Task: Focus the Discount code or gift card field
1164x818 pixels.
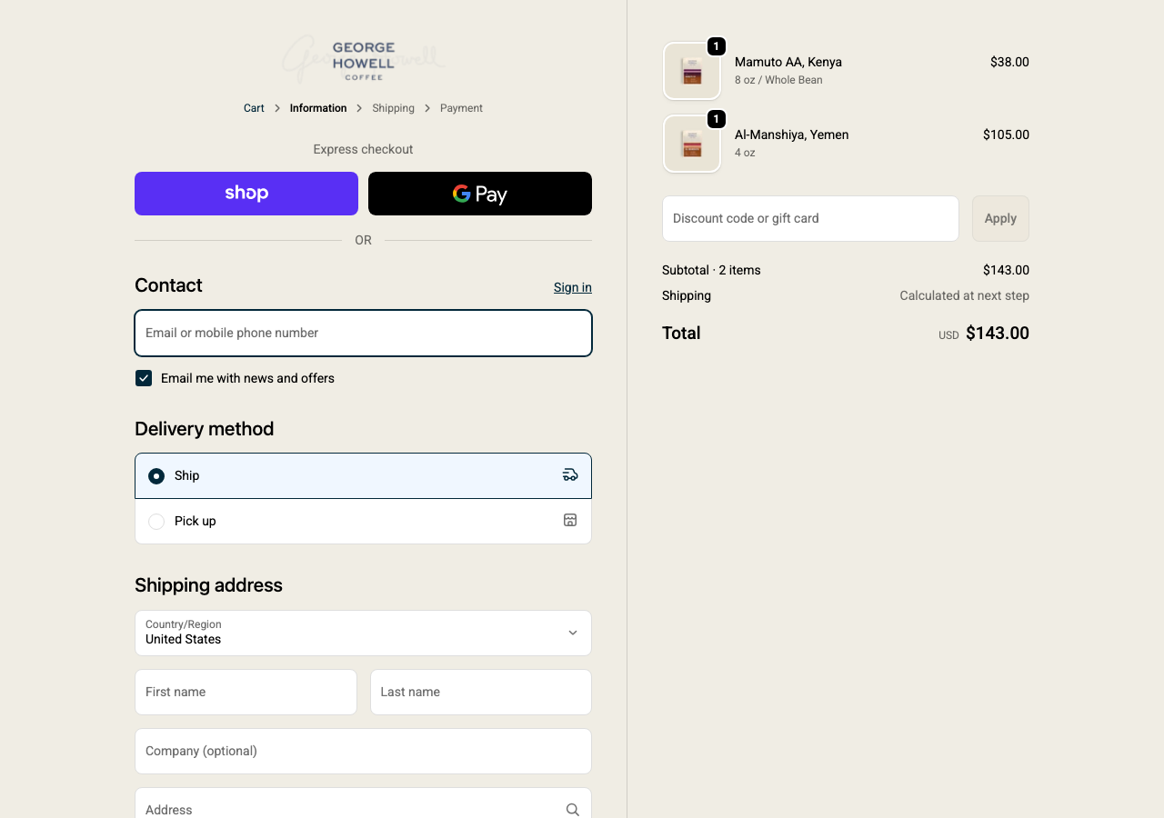Action: point(810,218)
